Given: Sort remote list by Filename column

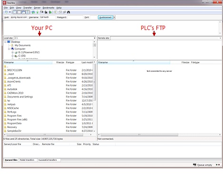Looking at the screenshot, I should click(134, 62).
